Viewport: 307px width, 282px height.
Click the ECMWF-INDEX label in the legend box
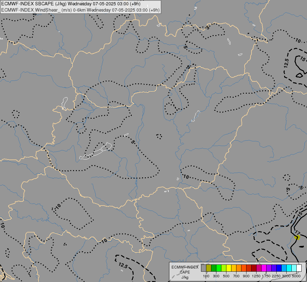(185, 267)
